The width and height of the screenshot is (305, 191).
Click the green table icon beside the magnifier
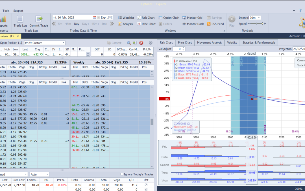tap(135, 43)
